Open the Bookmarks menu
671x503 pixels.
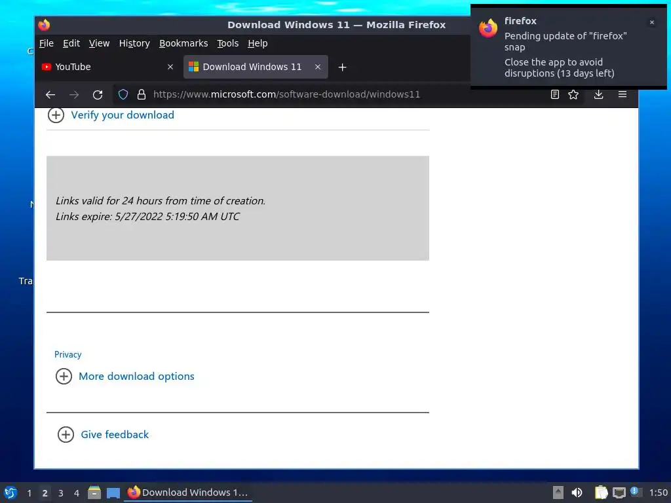(183, 43)
